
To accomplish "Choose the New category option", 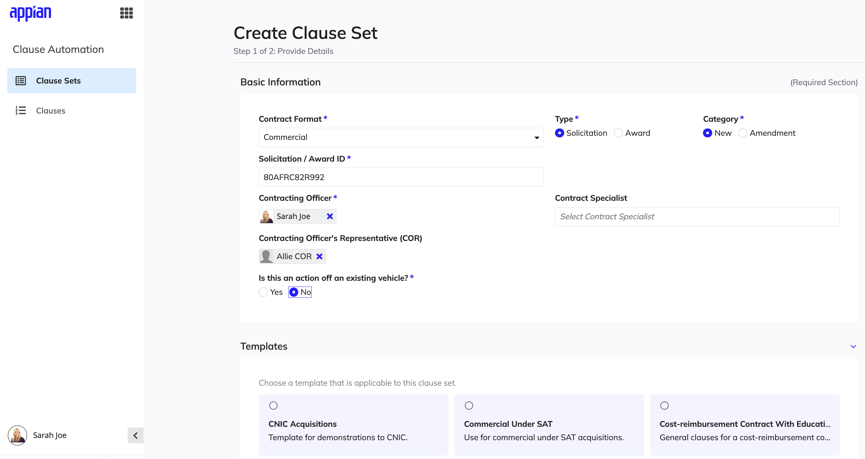I will [x=707, y=133].
